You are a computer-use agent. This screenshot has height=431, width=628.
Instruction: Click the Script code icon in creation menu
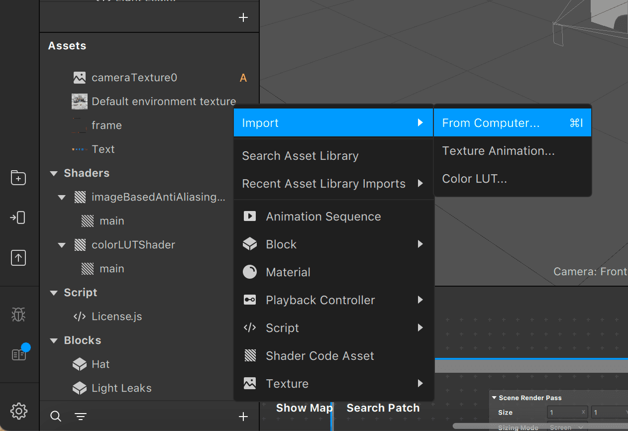click(x=250, y=327)
